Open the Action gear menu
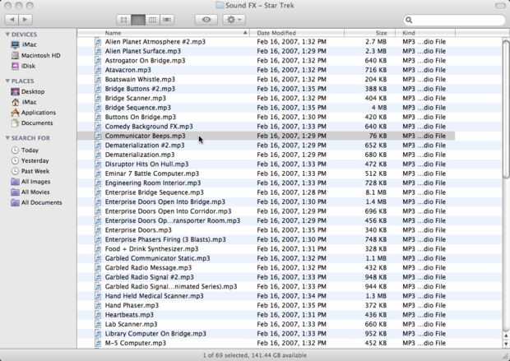This screenshot has height=361, width=510. pos(234,20)
